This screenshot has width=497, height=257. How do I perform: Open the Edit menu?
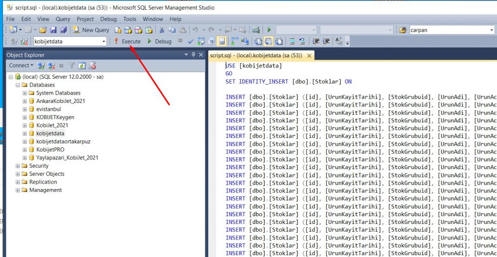pos(26,19)
